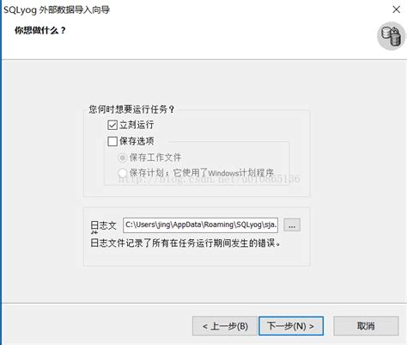Image resolution: width=407 pixels, height=345 pixels.
Task: Click the 保存工作文件 label text
Action: click(155, 157)
